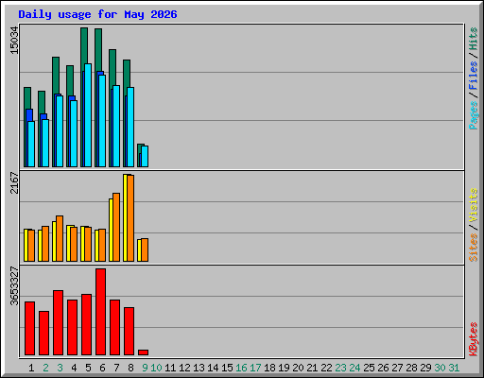Viewport: 484px width, 378px height.
Task: Click the day 4 axis label
Action: [74, 368]
